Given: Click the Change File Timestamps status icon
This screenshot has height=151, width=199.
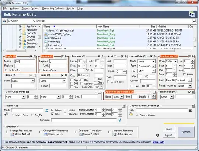Looking at the screenshot, I should click(46, 134).
